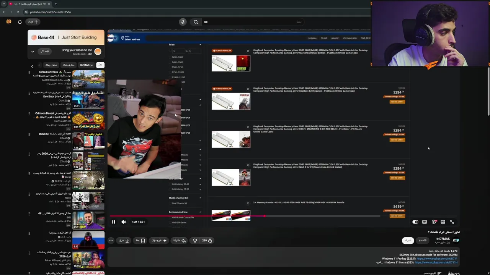Screen dimensions: 490x275
Task: Show more filter chips with the arrow
Action: click(32, 66)
